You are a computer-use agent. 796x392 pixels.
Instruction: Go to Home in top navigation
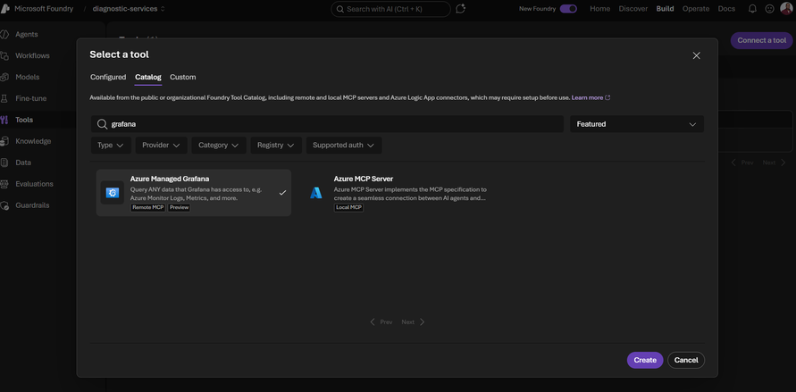[599, 9]
